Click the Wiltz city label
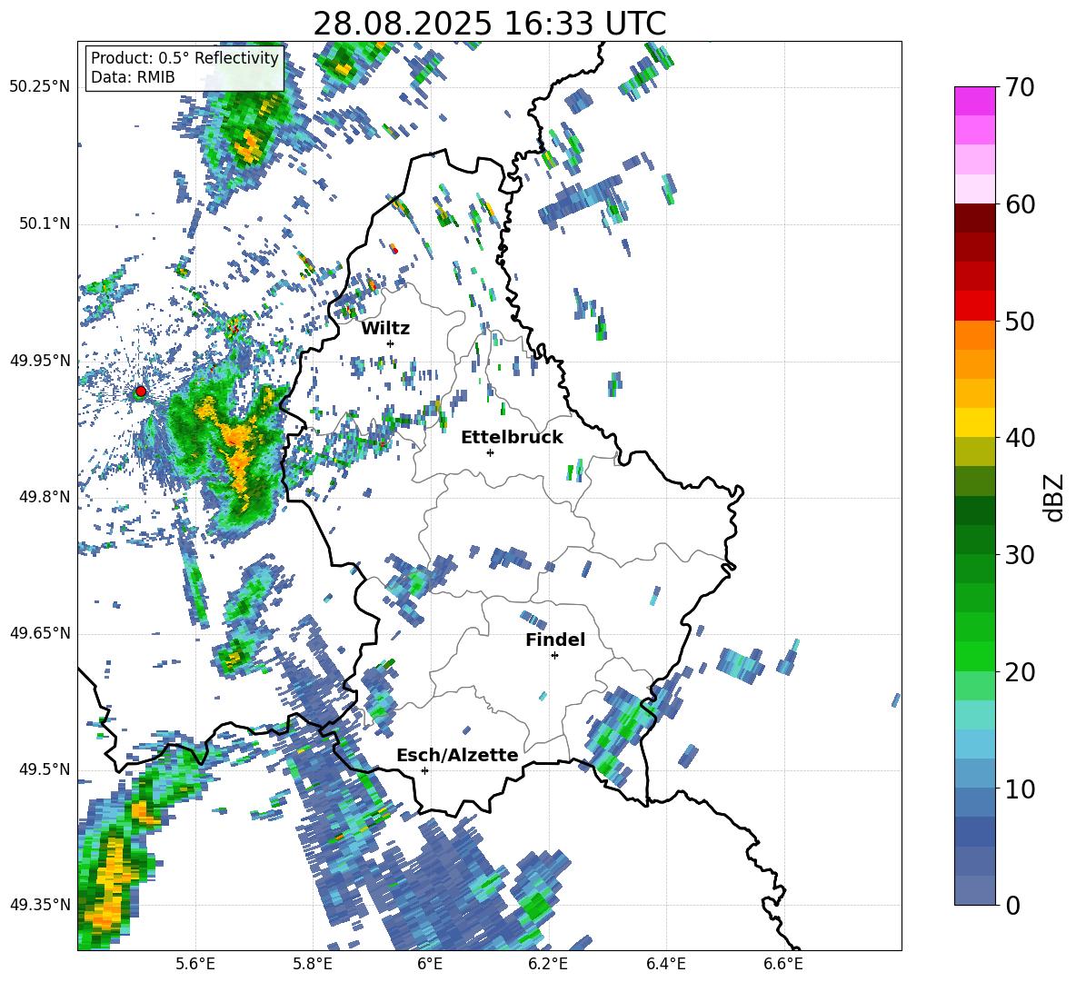 tap(385, 329)
